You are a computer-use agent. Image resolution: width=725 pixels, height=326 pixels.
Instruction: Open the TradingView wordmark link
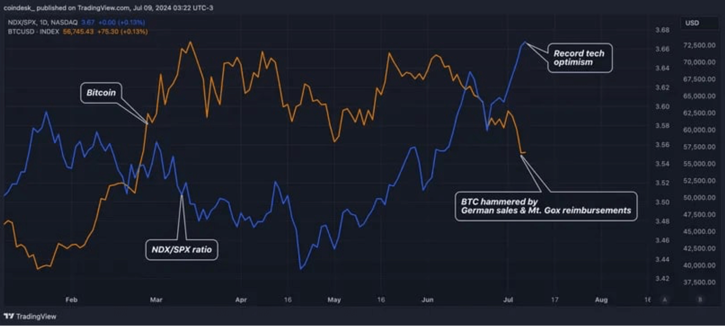pyautogui.click(x=36, y=316)
